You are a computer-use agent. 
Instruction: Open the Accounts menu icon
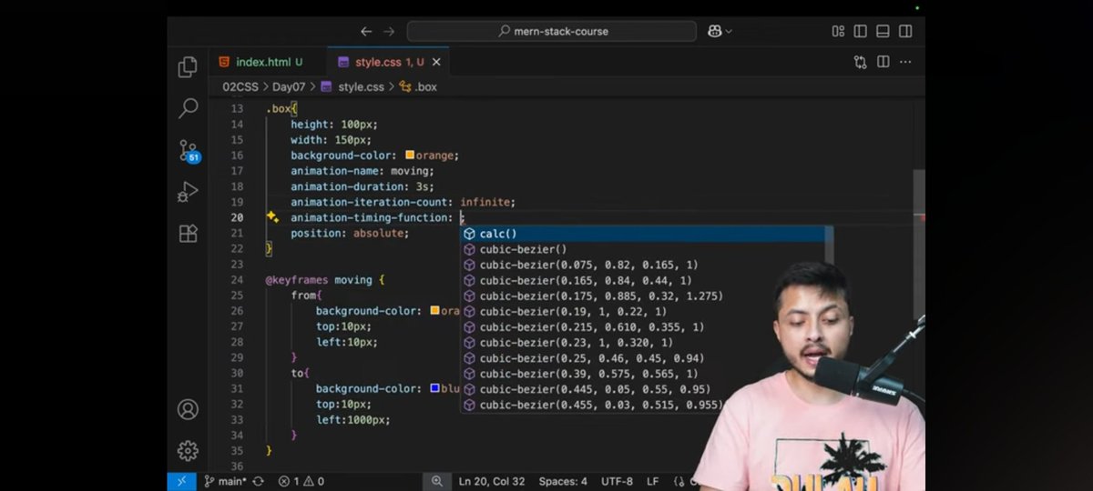pyautogui.click(x=188, y=409)
